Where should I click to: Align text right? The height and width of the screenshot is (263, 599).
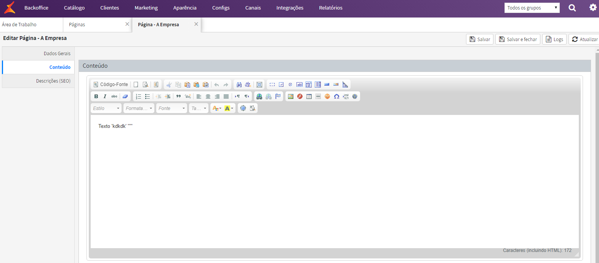click(217, 96)
